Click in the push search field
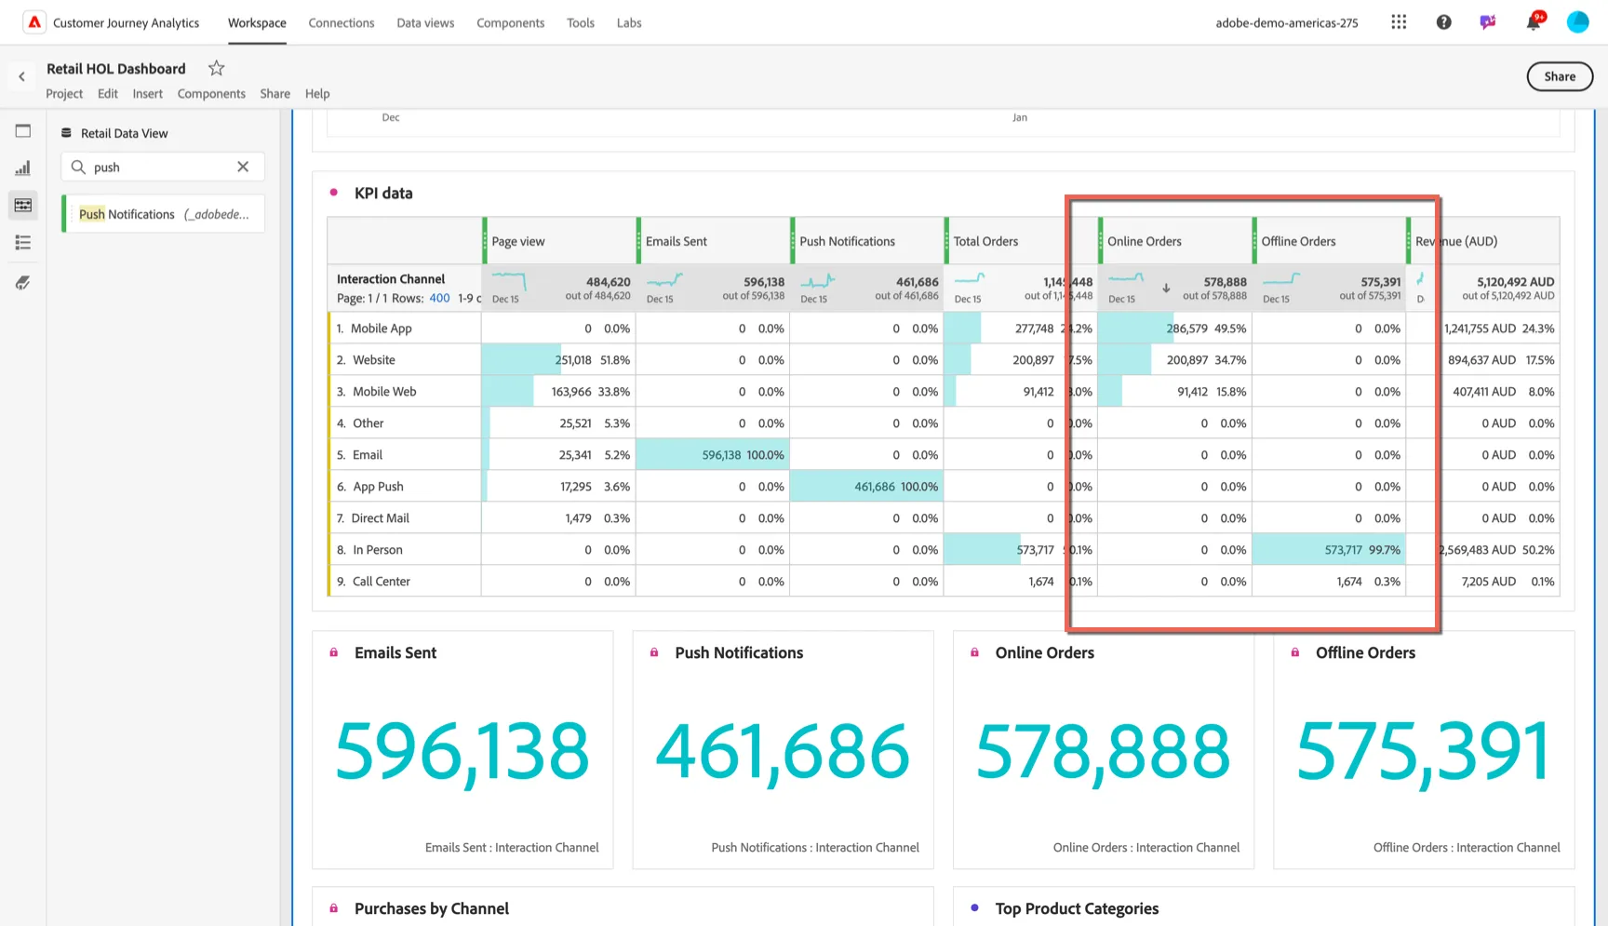The height and width of the screenshot is (926, 1608). (163, 167)
